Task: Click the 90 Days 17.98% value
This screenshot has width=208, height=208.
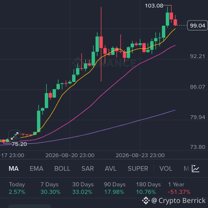Action: [x=114, y=192]
